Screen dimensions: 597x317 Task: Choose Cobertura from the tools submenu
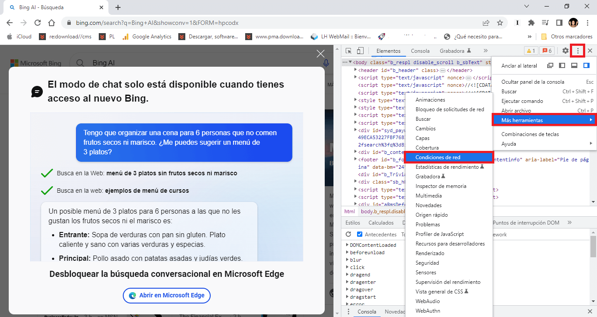pyautogui.click(x=448, y=148)
